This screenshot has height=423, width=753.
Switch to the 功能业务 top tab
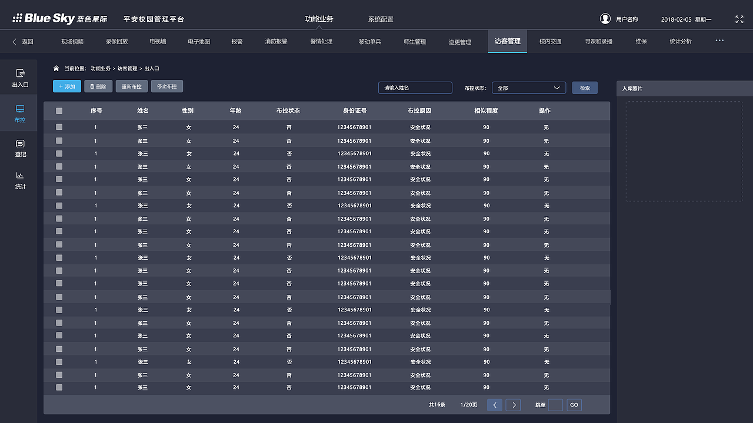pos(319,19)
